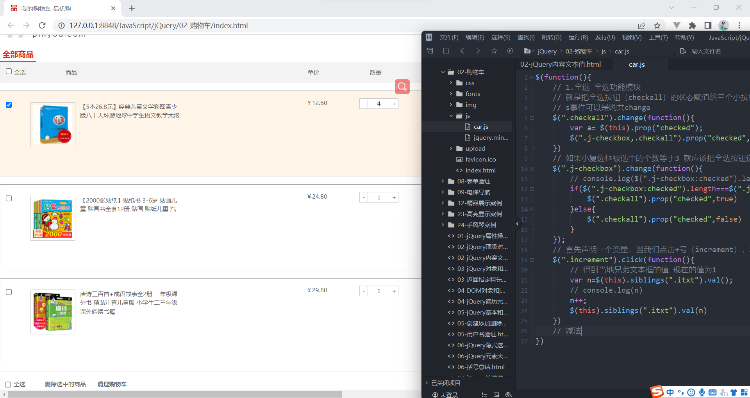Expand the 已关闭项目 section
Screen dimensions: 750x398
pos(427,383)
